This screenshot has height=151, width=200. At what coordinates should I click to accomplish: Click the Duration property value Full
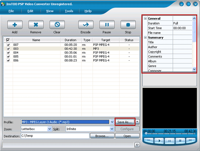[176, 23]
